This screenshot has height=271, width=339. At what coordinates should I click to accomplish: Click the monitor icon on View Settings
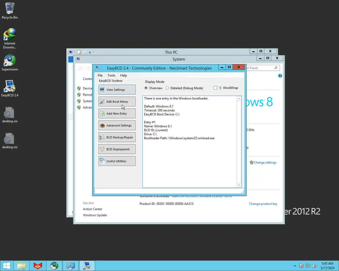click(x=102, y=90)
